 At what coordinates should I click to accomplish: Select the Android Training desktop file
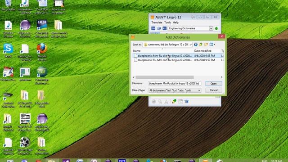point(8,146)
